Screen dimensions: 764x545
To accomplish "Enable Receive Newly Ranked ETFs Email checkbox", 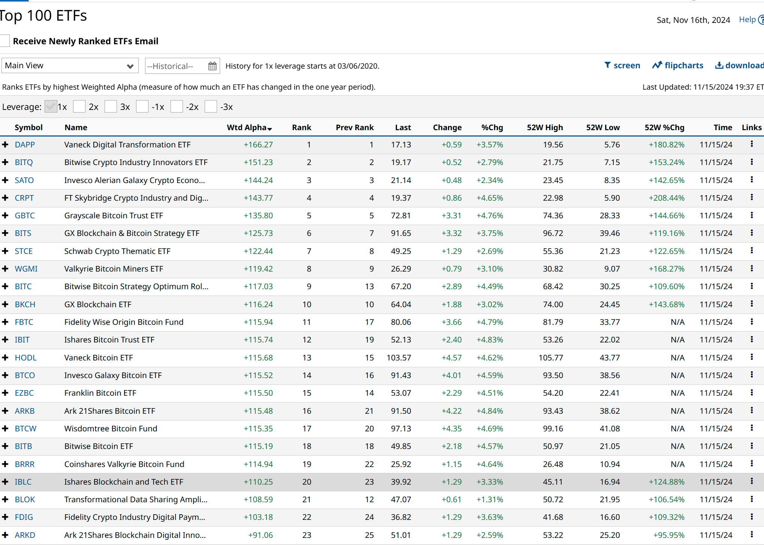I will [x=4, y=41].
